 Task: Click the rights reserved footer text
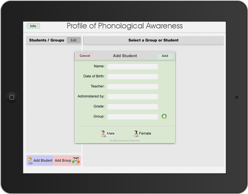pos(125,141)
